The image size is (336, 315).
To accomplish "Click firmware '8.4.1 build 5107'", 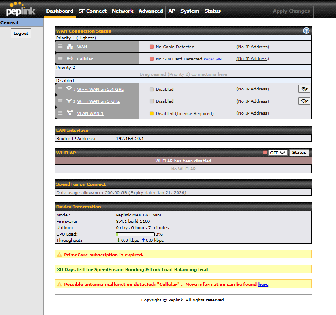I will tap(133, 221).
